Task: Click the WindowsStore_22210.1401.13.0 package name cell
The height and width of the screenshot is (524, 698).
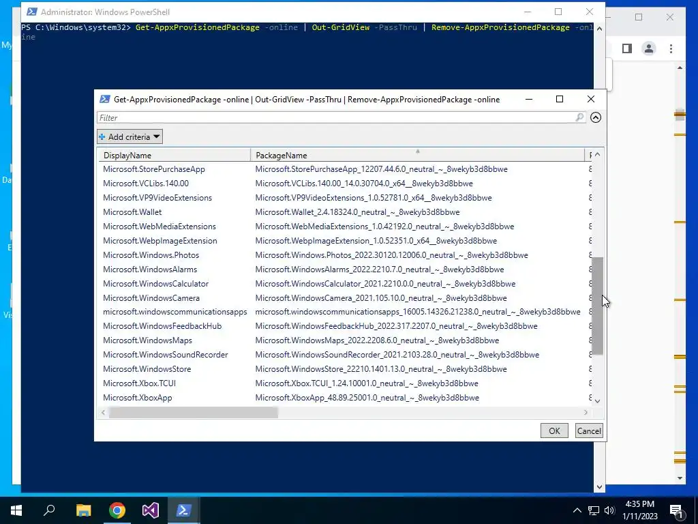Action: tap(381, 368)
